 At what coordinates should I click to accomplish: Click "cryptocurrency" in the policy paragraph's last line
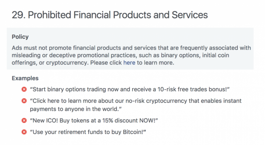click(x=67, y=63)
